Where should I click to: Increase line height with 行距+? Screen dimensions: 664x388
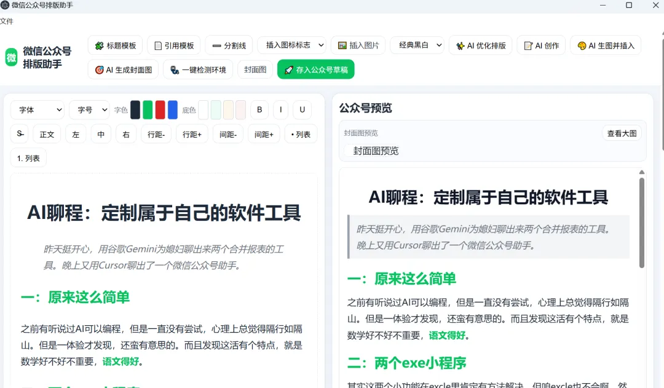(192, 134)
